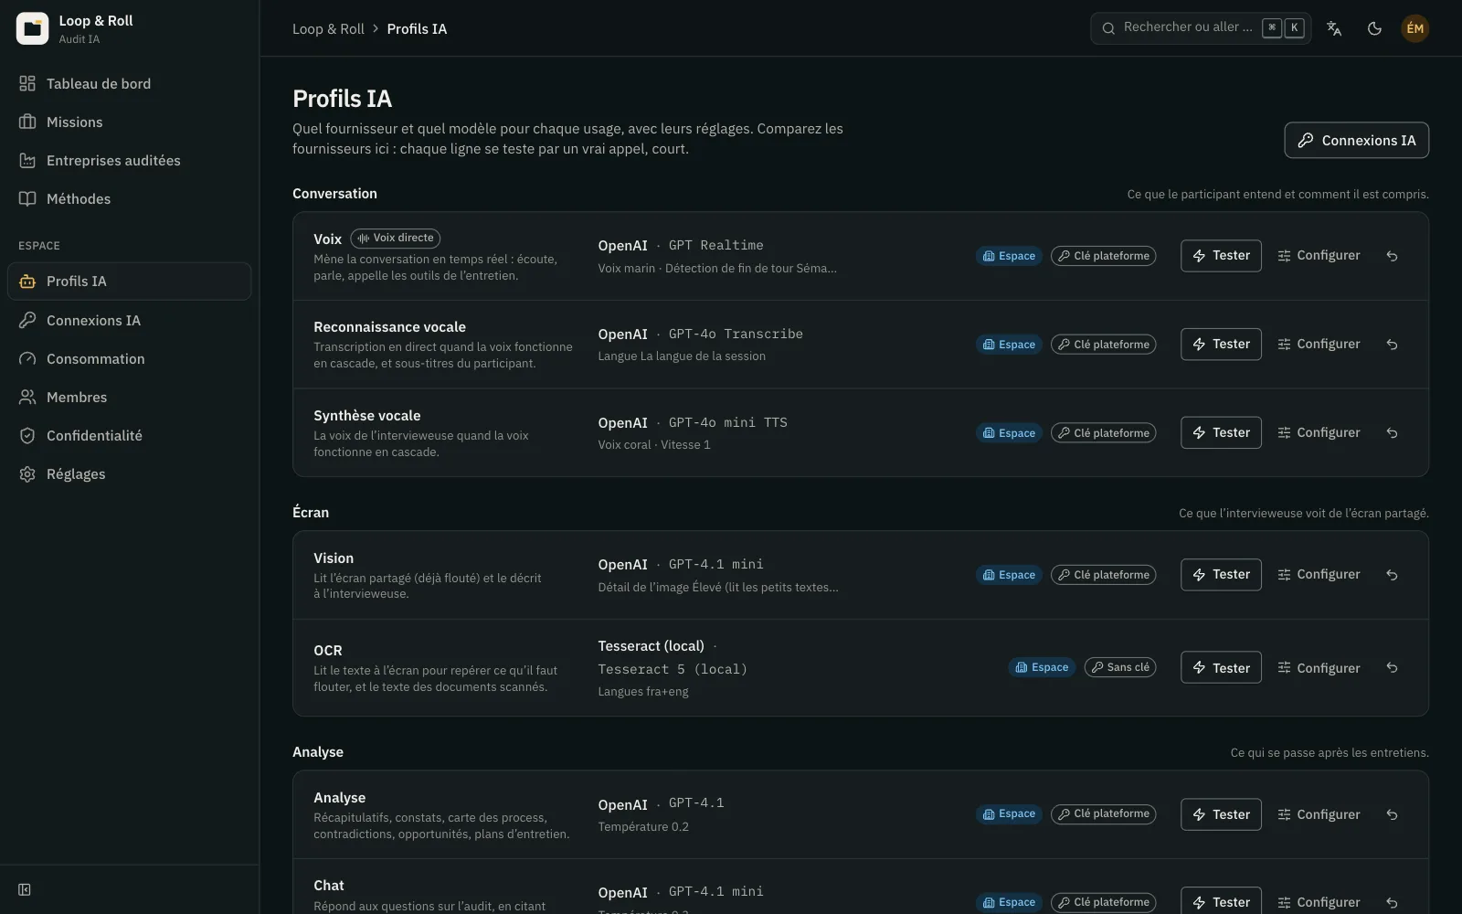Configure the Reconnaissance vocale profile

(1319, 345)
